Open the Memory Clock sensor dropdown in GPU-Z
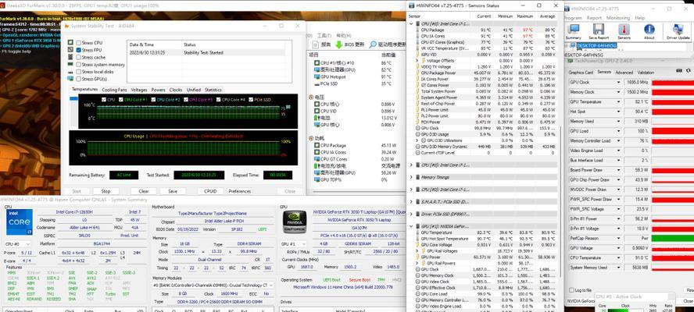This screenshot has height=312, width=694. (619, 92)
